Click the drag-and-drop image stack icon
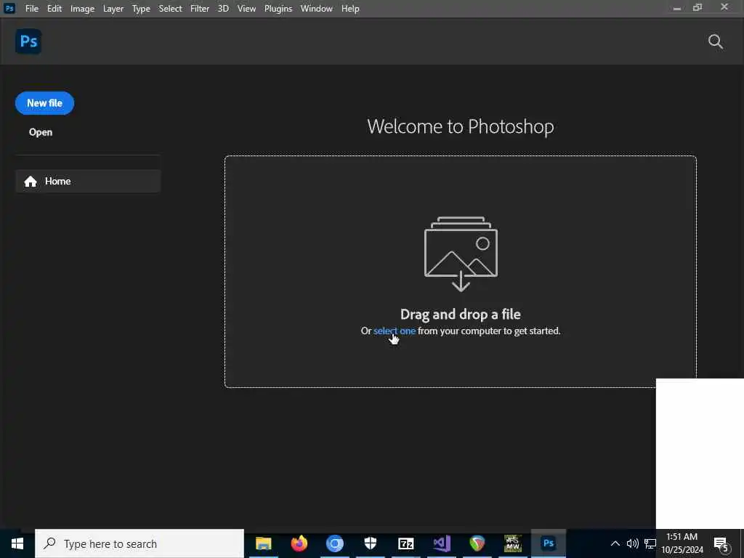The image size is (744, 558). (x=461, y=254)
